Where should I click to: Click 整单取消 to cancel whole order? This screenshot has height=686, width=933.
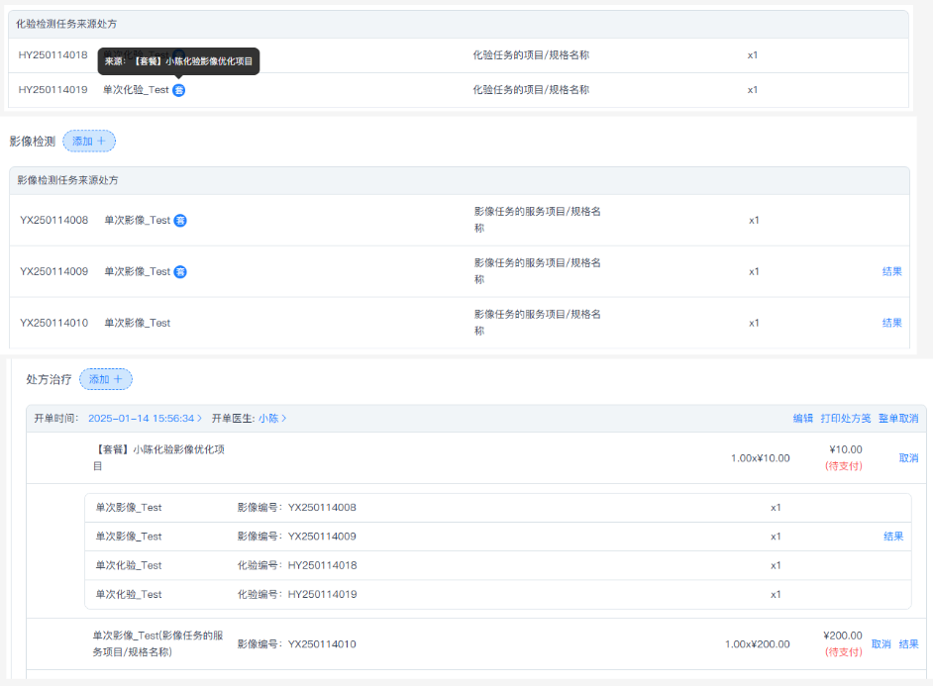898,419
